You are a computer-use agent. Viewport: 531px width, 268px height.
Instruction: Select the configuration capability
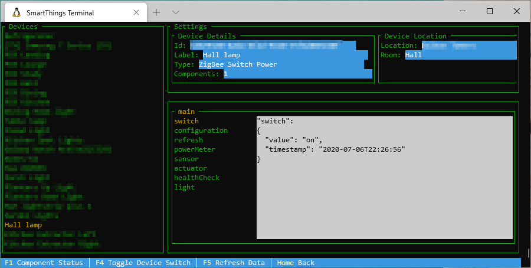tap(201, 130)
